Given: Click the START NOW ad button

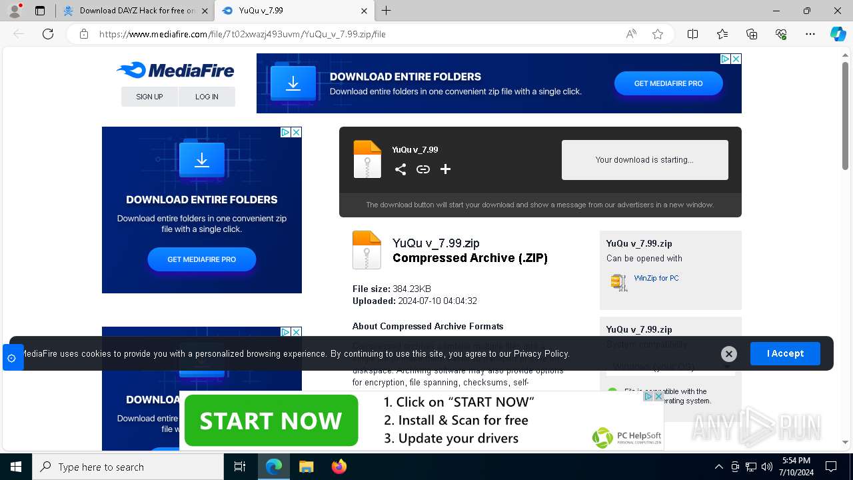Looking at the screenshot, I should click(271, 421).
